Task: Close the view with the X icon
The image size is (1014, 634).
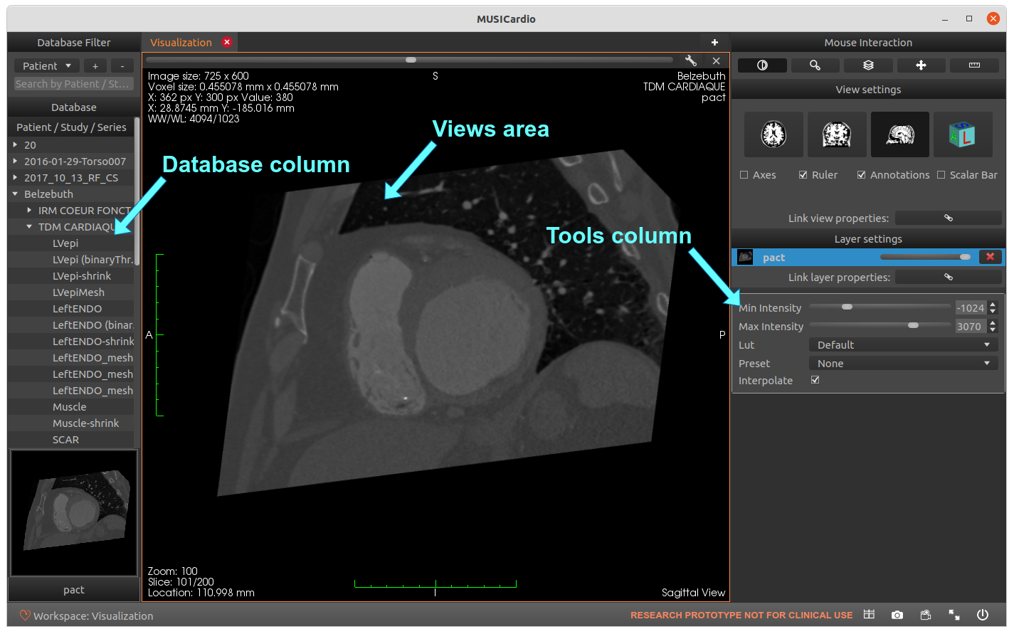Action: [717, 61]
